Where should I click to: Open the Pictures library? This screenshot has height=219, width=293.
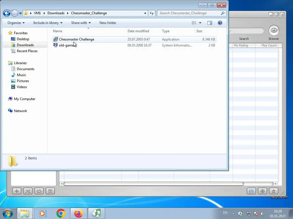point(23,81)
